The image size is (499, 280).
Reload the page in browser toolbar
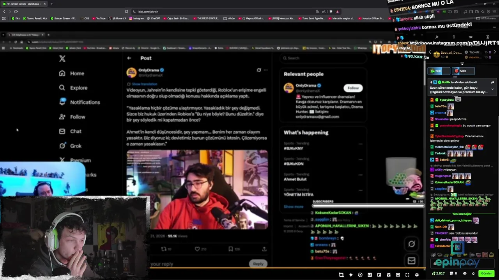pos(16,12)
